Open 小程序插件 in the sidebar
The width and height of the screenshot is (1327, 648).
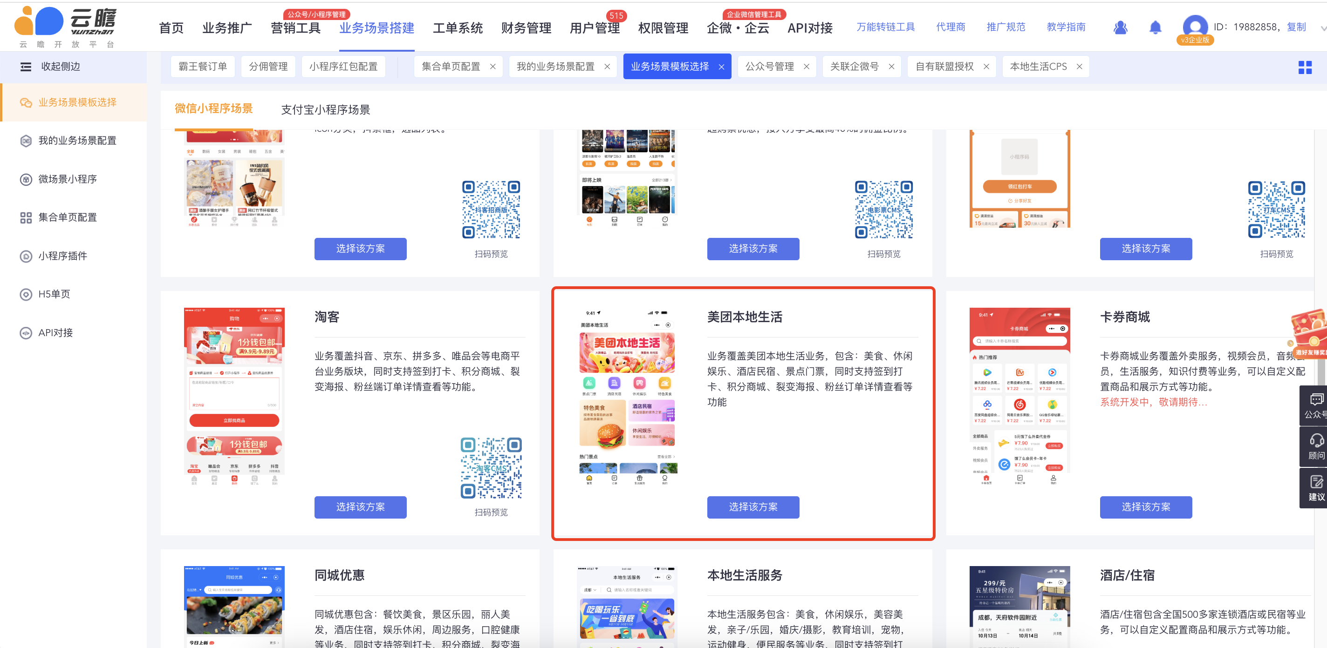pyautogui.click(x=62, y=256)
